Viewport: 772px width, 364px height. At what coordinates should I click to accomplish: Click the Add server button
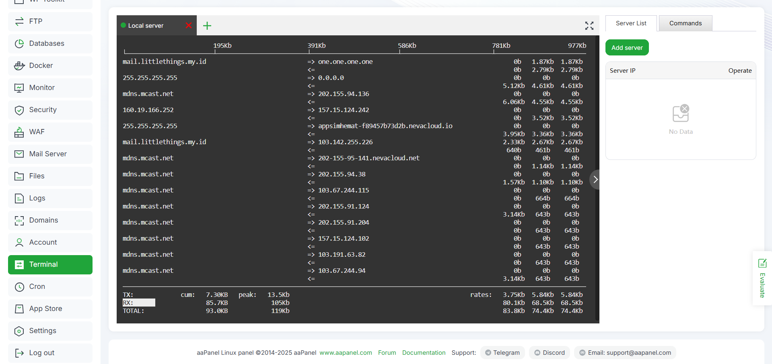click(x=627, y=47)
